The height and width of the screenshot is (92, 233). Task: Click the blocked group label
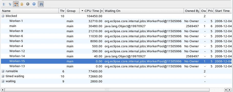(x=11, y=16)
